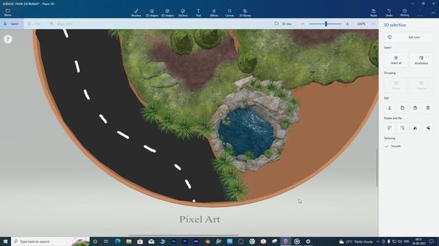The height and width of the screenshot is (246, 439).
Task: Open the Mail app from the taskbar
Action: [151, 241]
